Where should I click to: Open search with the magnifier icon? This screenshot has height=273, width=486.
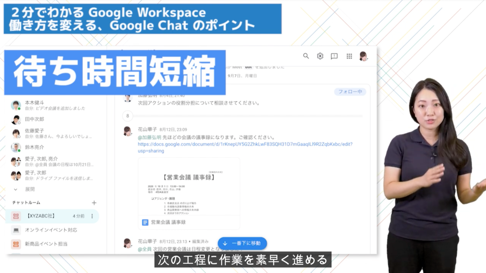tap(306, 56)
